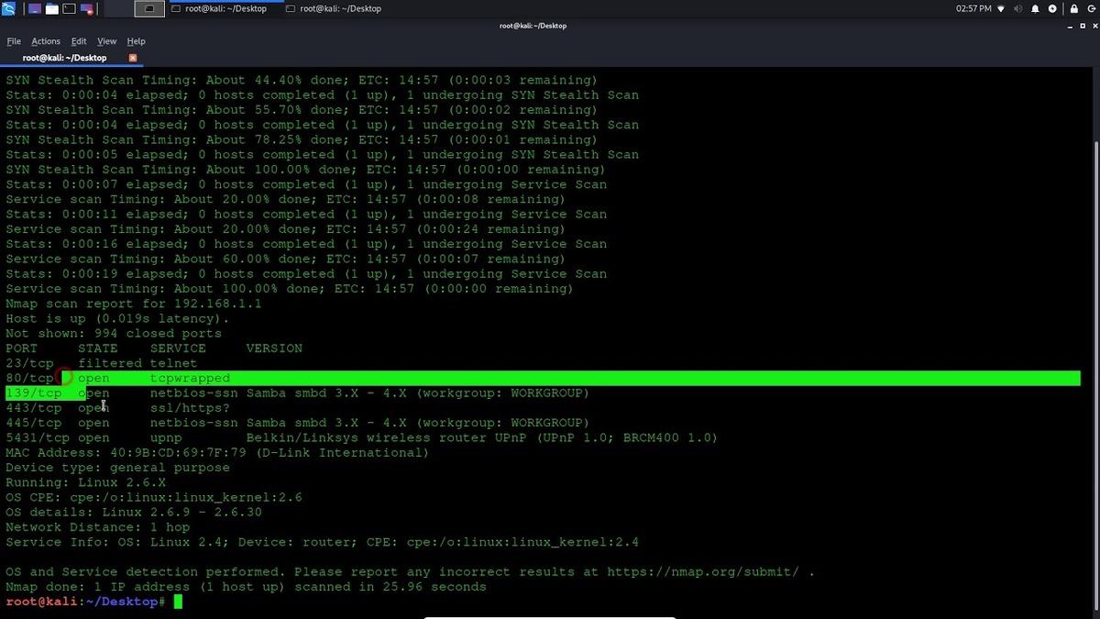Open the Actions menu
This screenshot has height=619, width=1100.
click(x=45, y=40)
